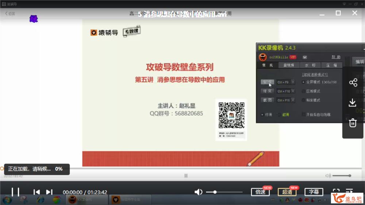
Task: Click the 编辑 button behind KK录像机
Action: tap(359, 62)
